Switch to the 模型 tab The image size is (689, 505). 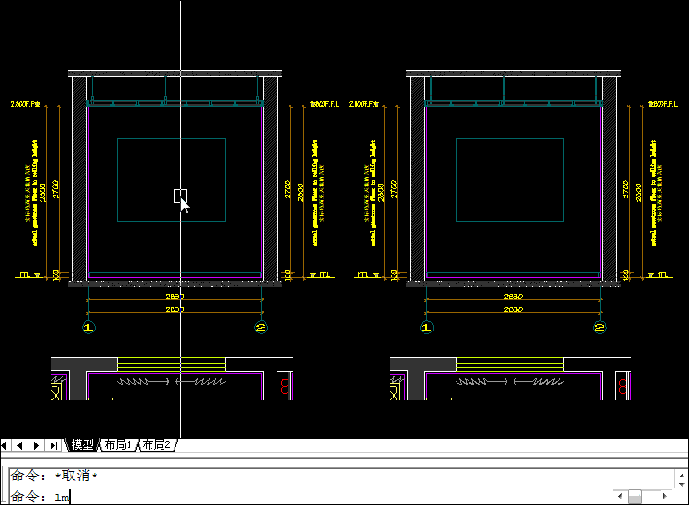(83, 445)
